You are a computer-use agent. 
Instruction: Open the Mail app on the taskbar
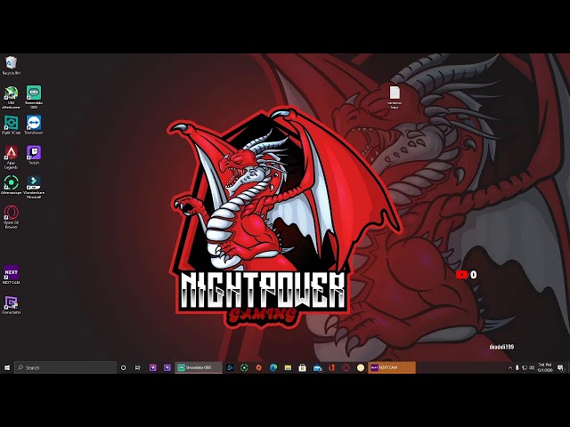317,367
